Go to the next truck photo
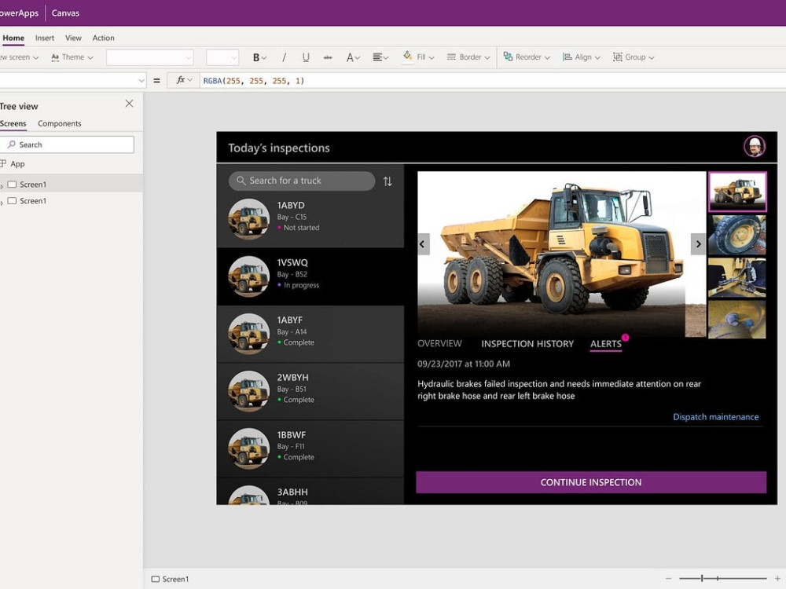The width and height of the screenshot is (786, 589). [698, 244]
